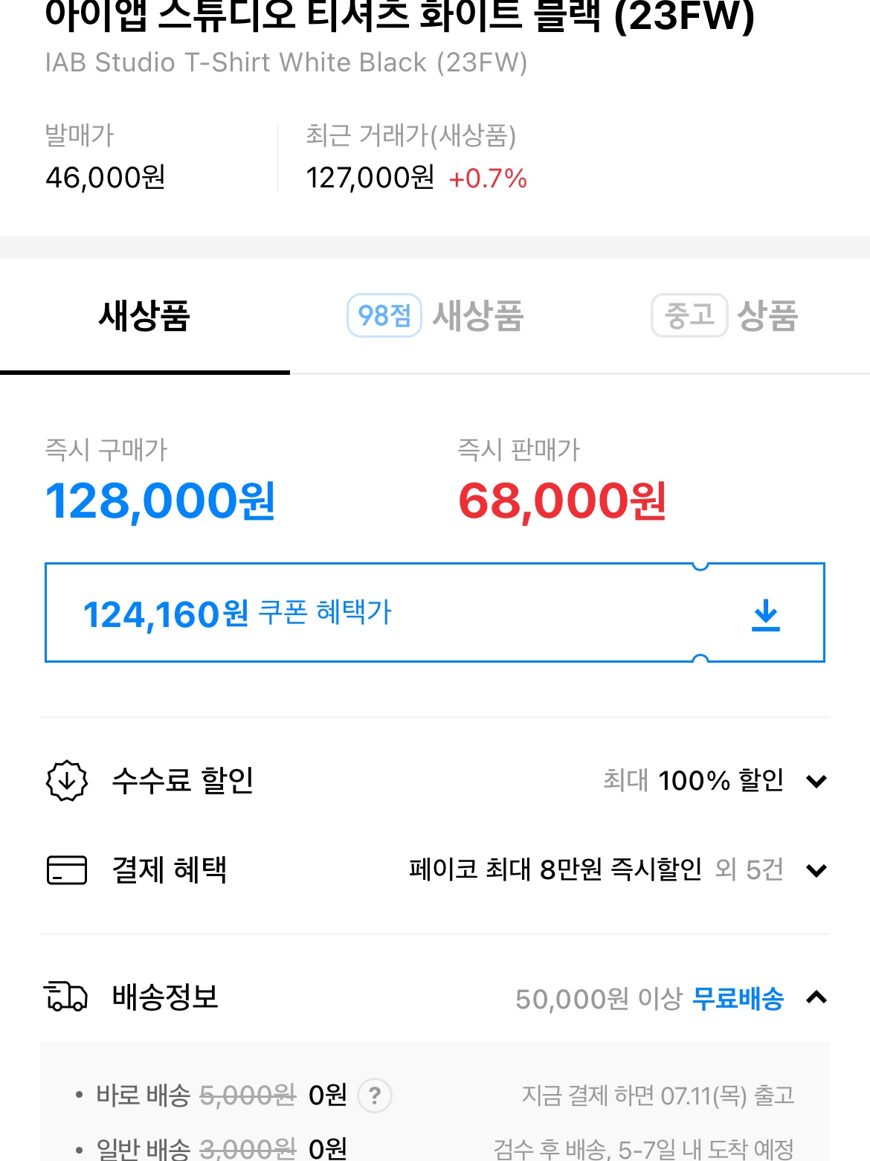Open the 바로 배송 question mark help

375,1096
